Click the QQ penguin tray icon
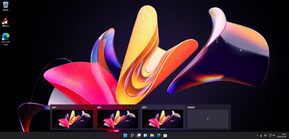289x139 pixels. (261, 135)
